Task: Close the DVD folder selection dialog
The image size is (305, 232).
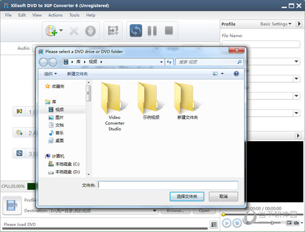Action: 236,50
